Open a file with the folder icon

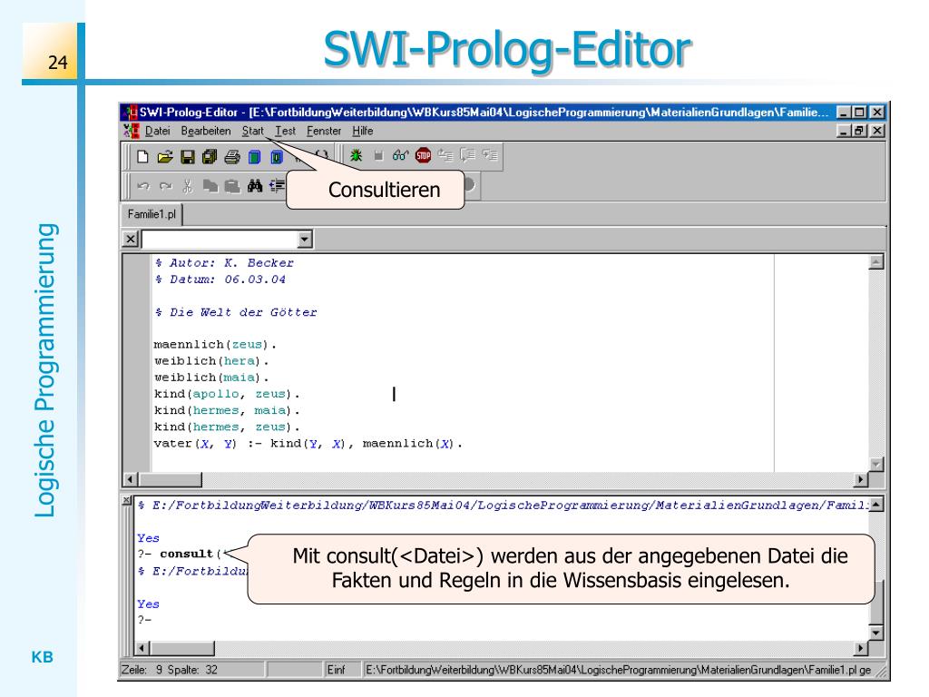pos(165,156)
